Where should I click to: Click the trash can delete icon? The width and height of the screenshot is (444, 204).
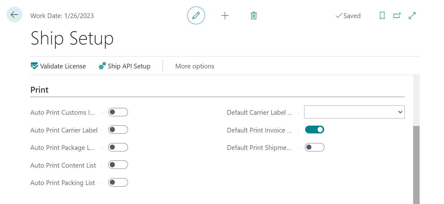pyautogui.click(x=254, y=16)
